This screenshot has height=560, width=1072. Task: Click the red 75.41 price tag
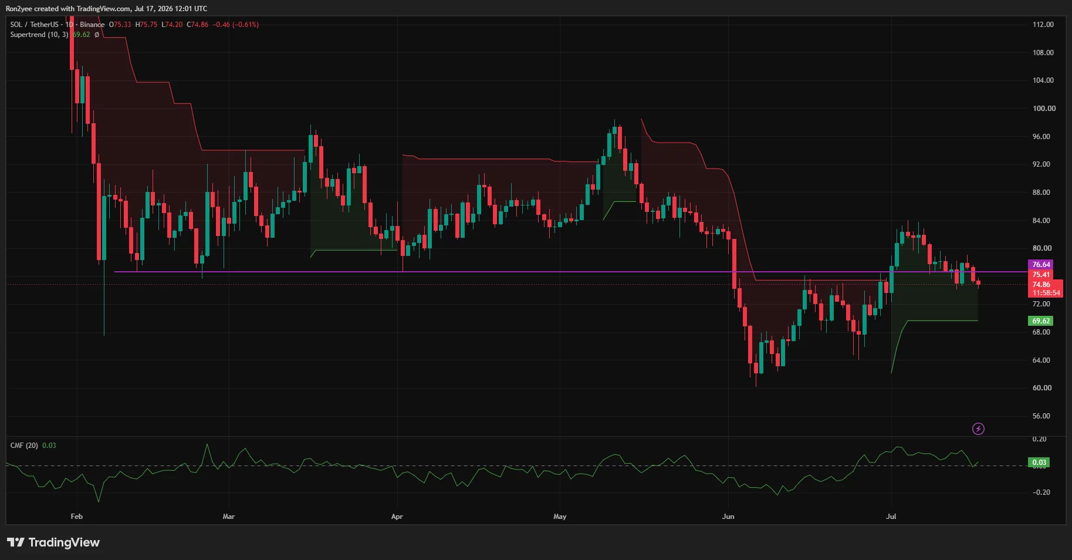pos(1041,275)
